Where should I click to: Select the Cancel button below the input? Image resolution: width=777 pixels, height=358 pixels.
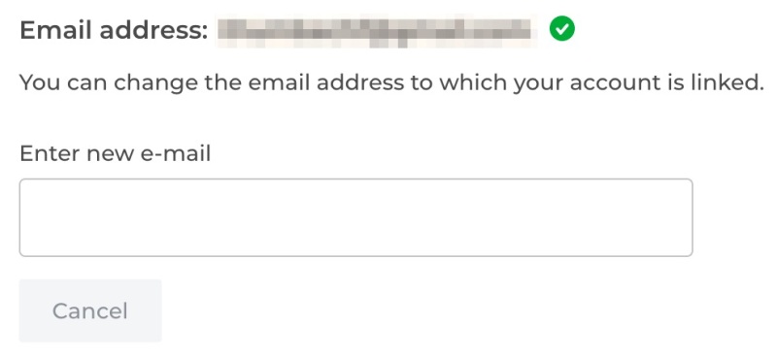click(90, 310)
